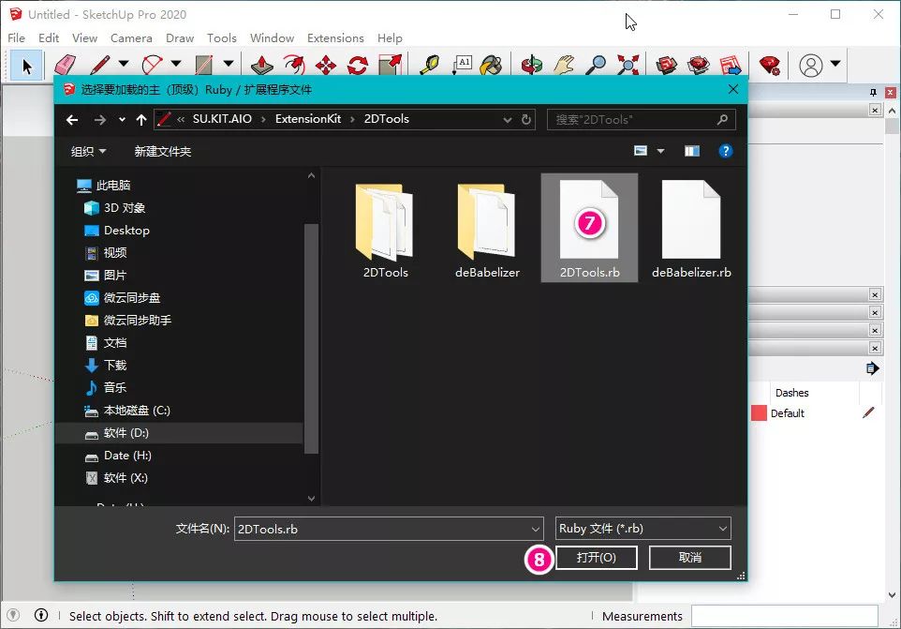The image size is (901, 629).
Task: Click the Measurements input box
Action: tap(784, 617)
